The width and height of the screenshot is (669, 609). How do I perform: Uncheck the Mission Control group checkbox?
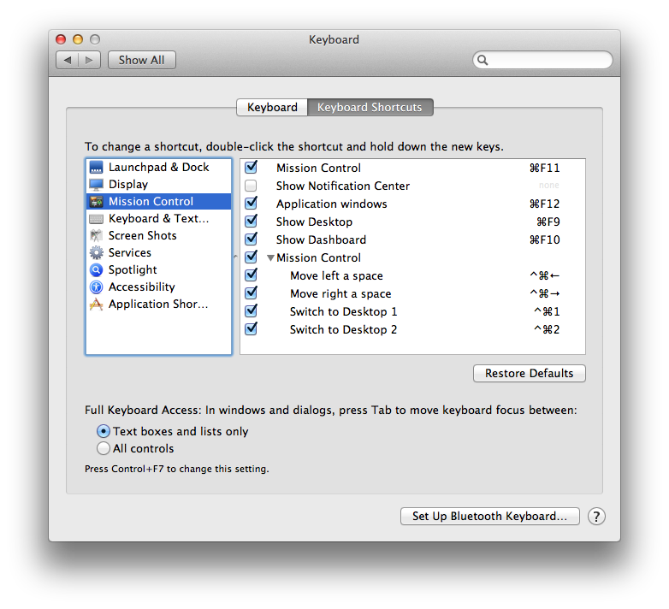[x=251, y=257]
